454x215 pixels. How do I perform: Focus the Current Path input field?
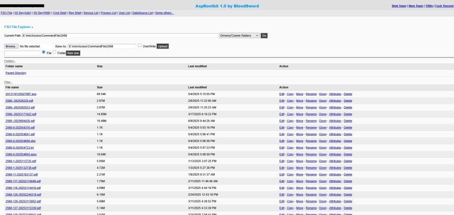(x=120, y=35)
